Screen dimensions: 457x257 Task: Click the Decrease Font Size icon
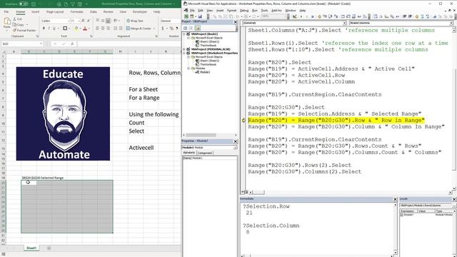(89, 21)
